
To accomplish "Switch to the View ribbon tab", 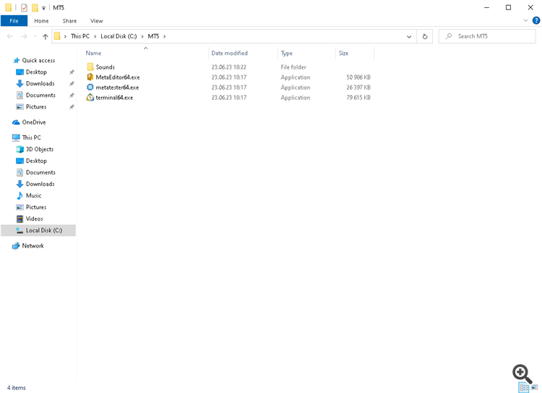I will pos(96,21).
